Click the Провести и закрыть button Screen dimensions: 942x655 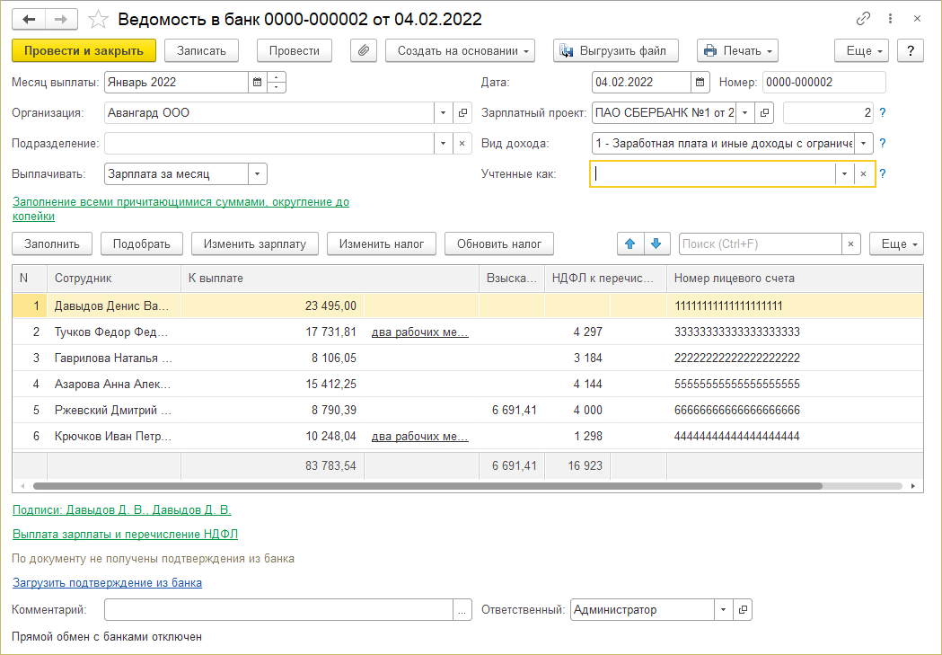pyautogui.click(x=84, y=51)
